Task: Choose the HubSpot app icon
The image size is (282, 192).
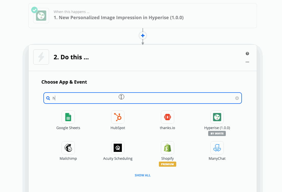Action: [x=118, y=117]
